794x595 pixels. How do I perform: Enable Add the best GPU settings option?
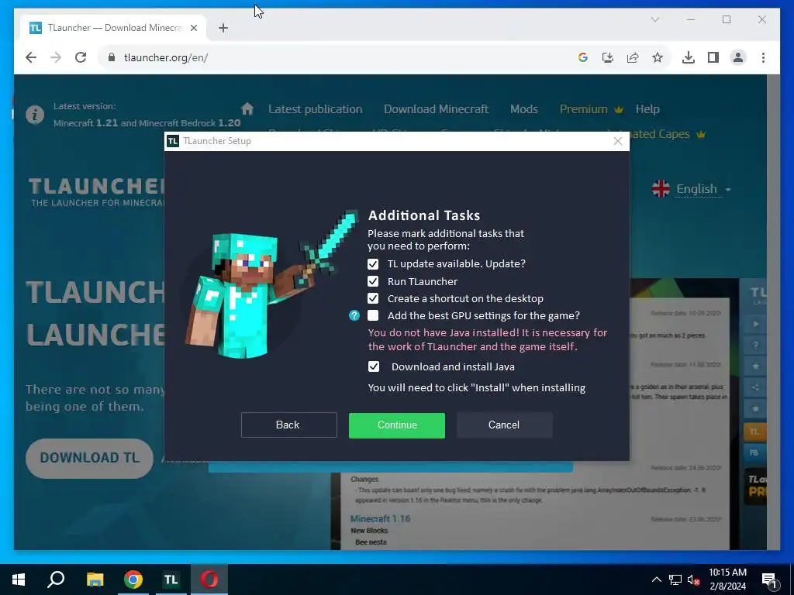tap(373, 316)
